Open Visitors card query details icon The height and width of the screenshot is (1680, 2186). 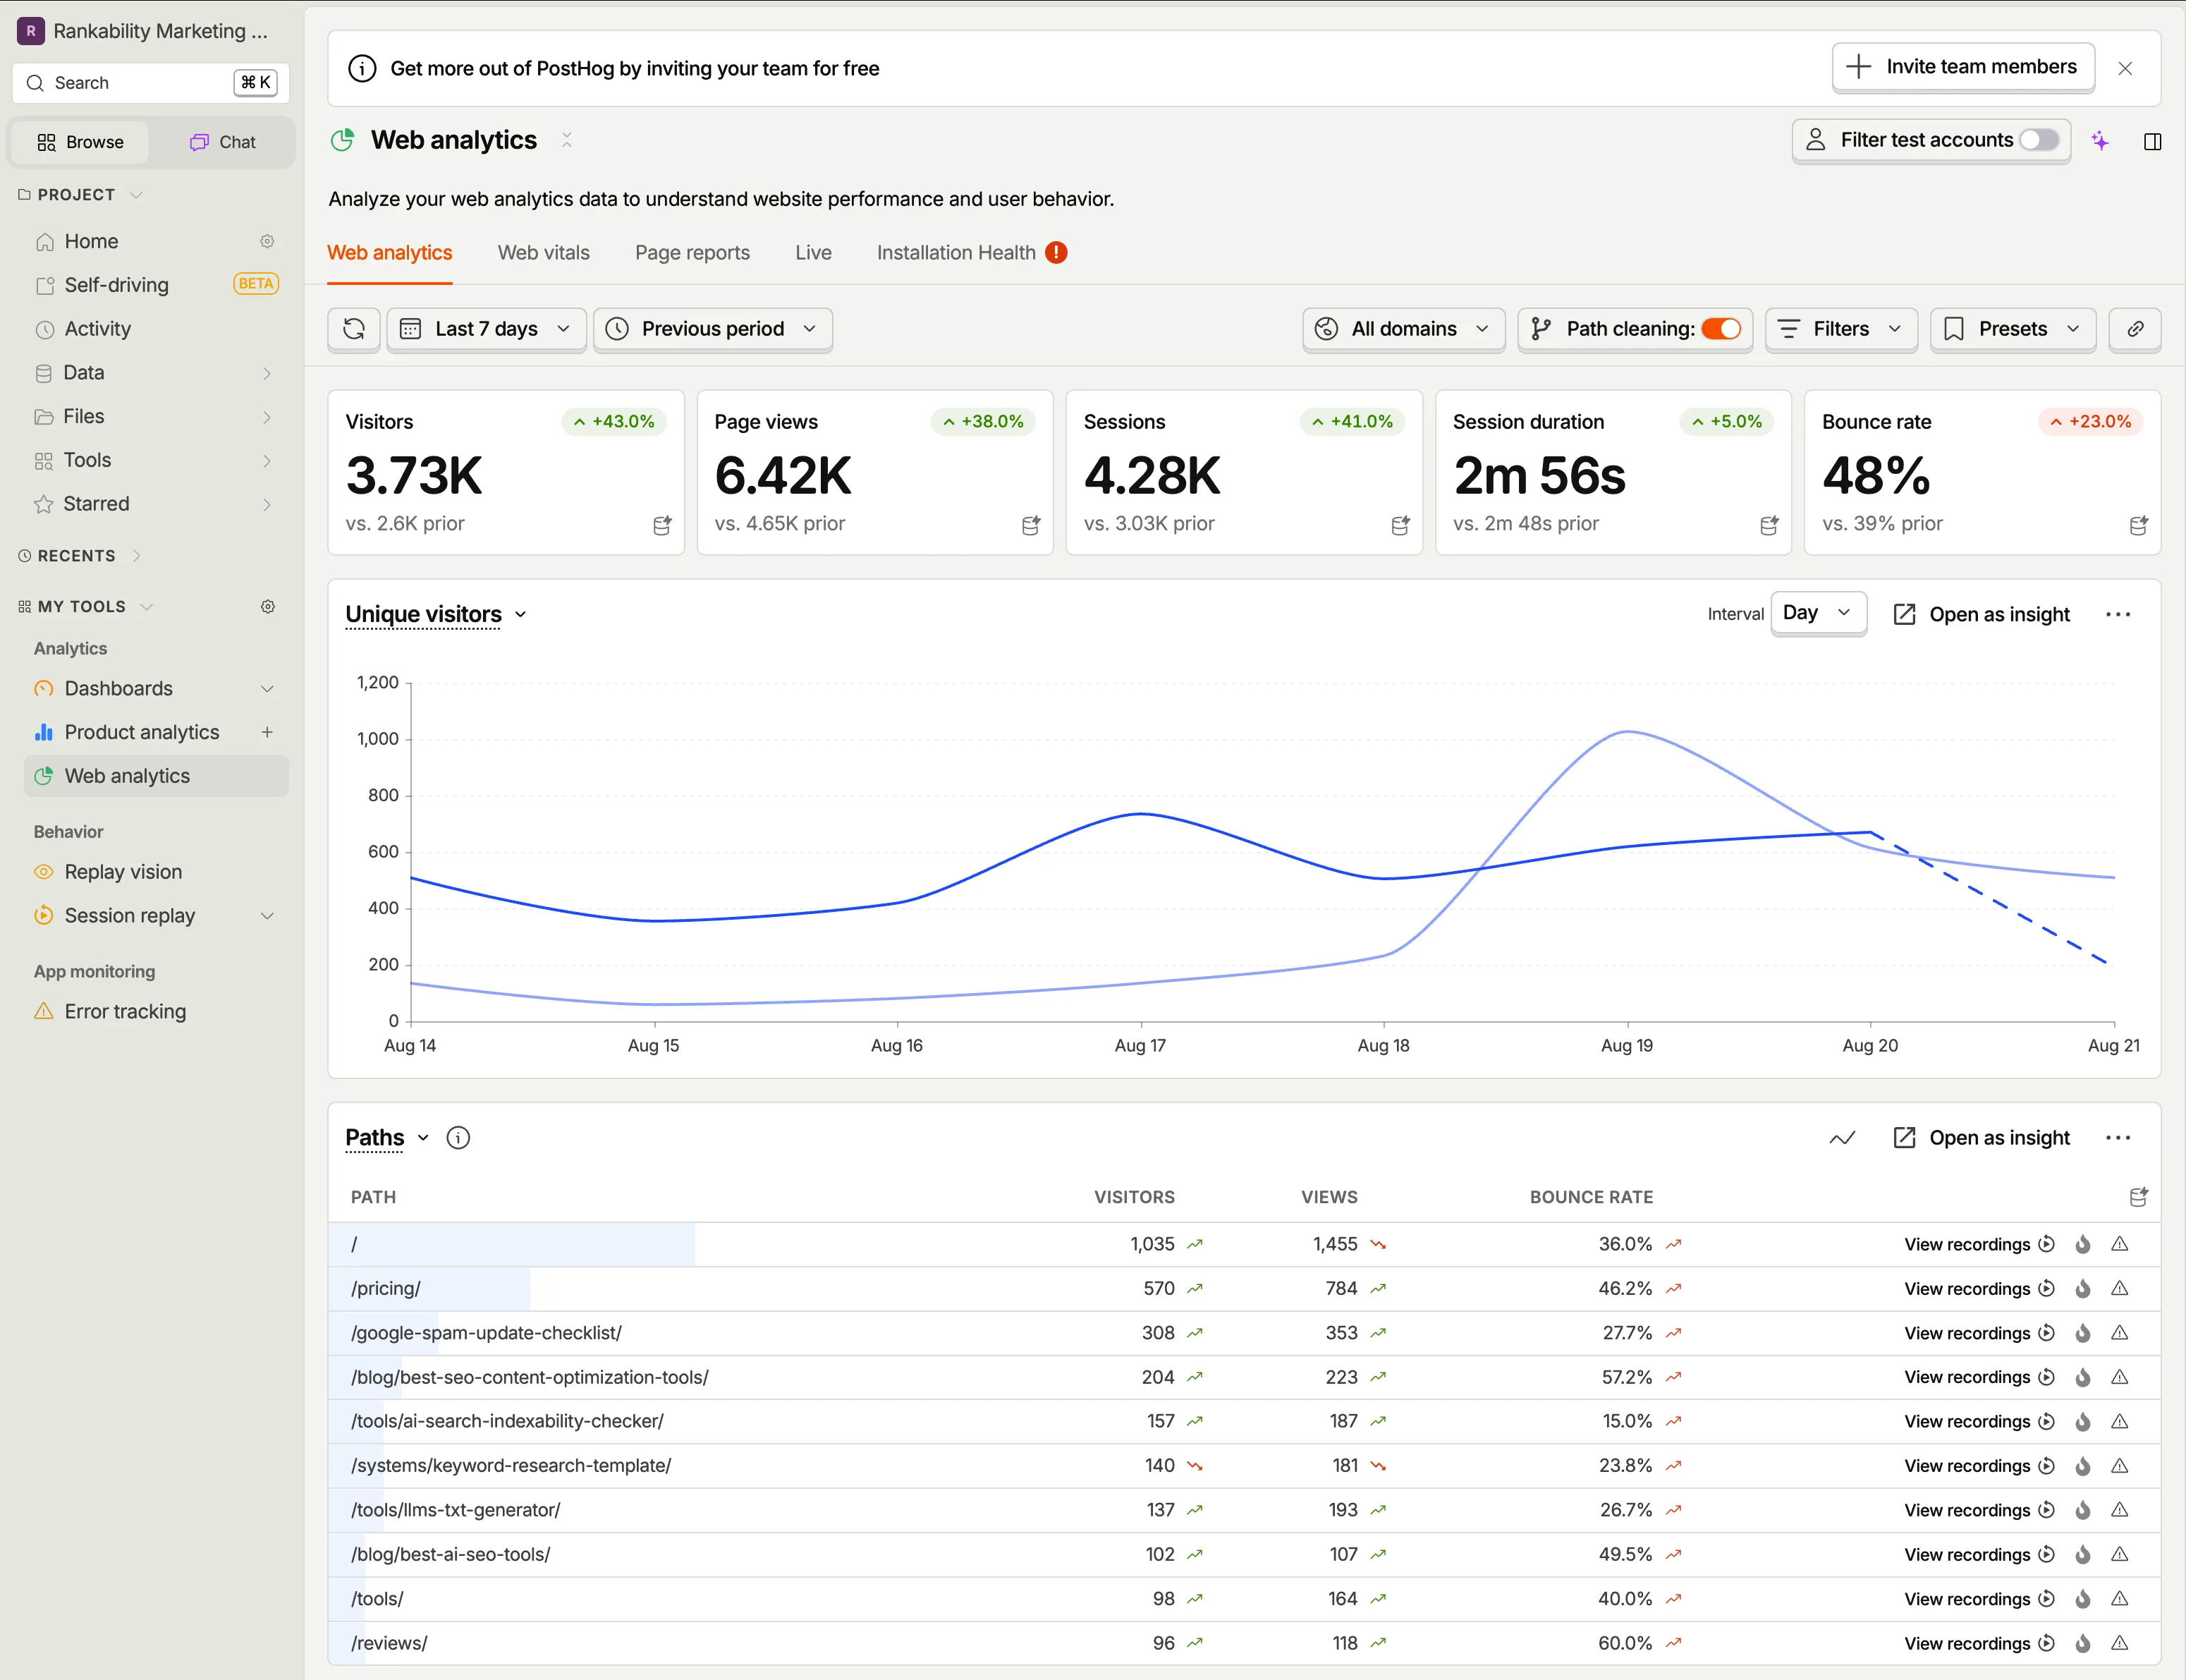tap(661, 525)
